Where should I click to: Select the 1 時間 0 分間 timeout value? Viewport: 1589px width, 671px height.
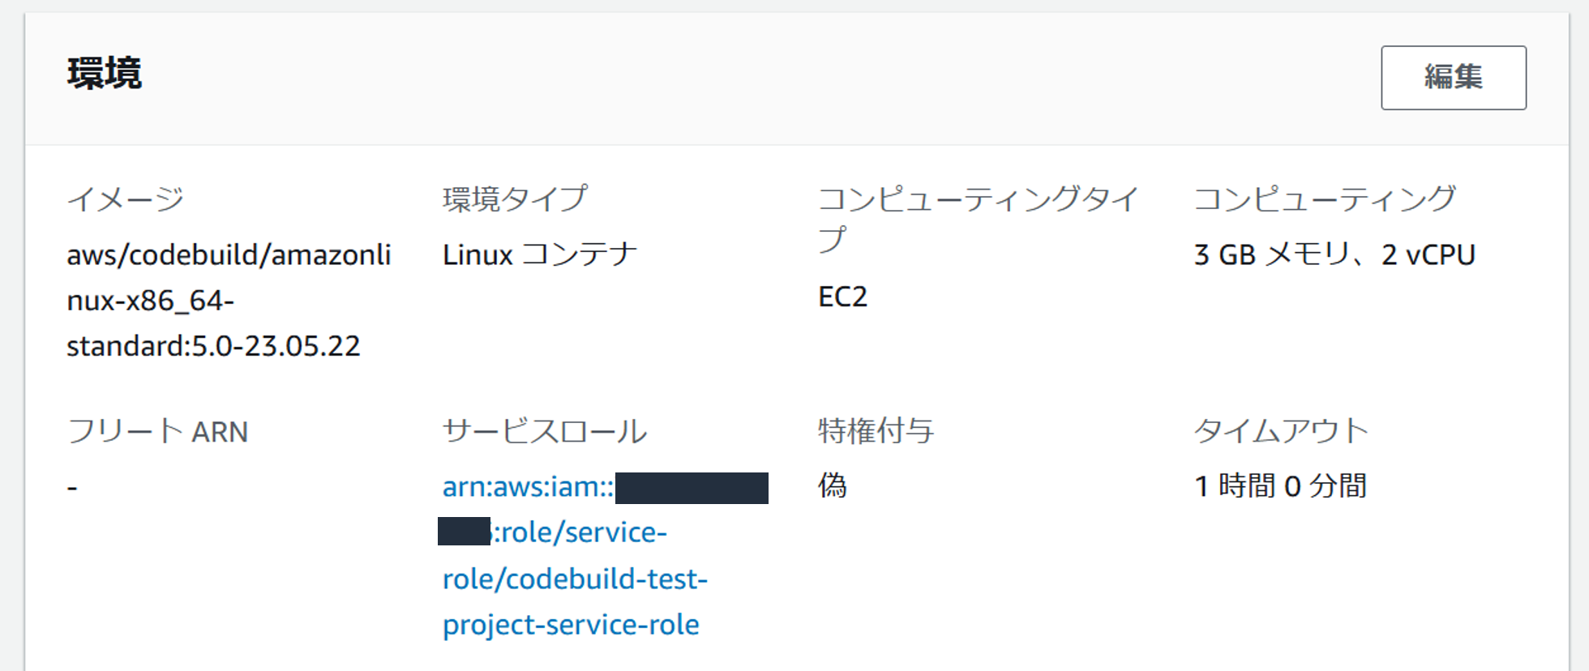click(1277, 486)
